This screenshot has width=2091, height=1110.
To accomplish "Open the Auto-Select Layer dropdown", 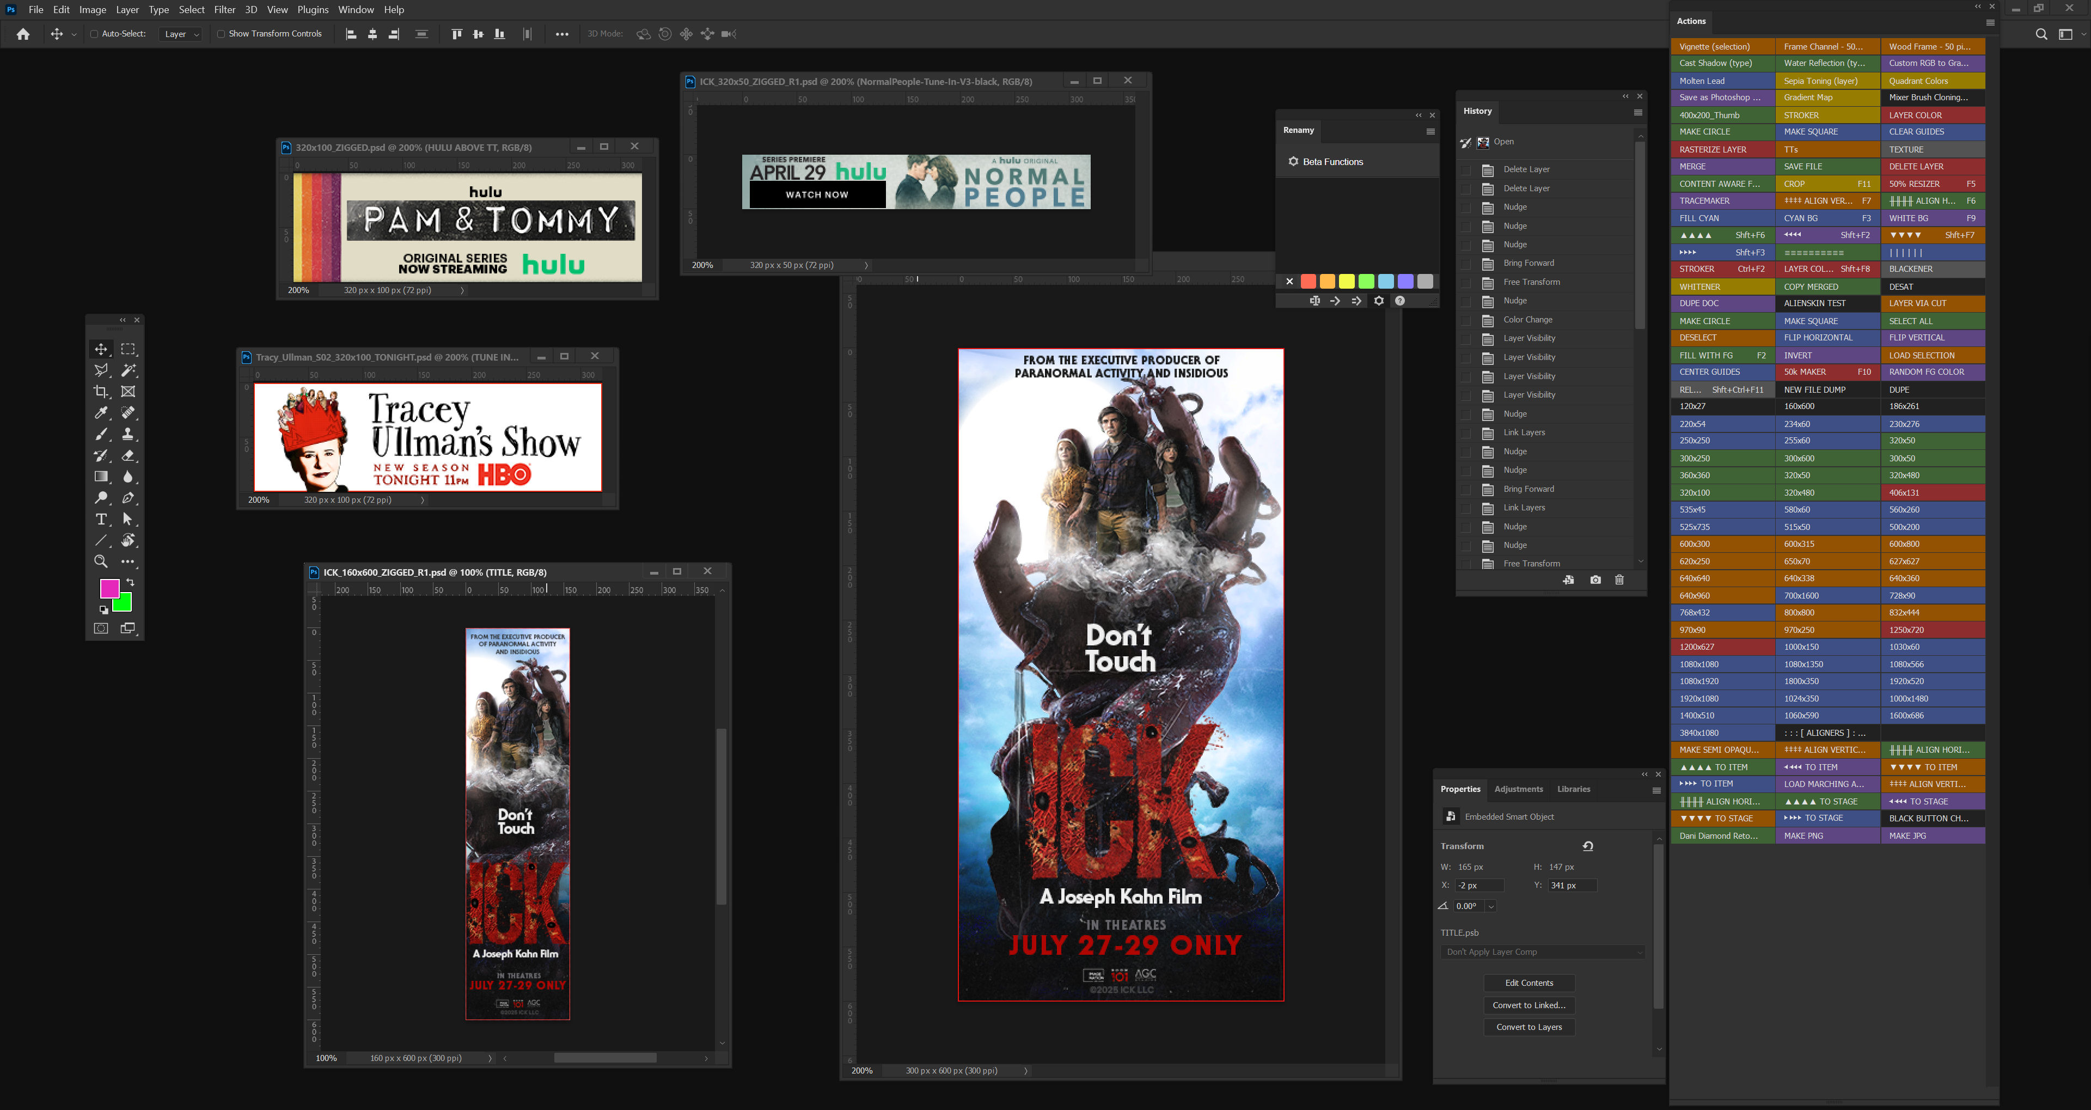I will (181, 34).
